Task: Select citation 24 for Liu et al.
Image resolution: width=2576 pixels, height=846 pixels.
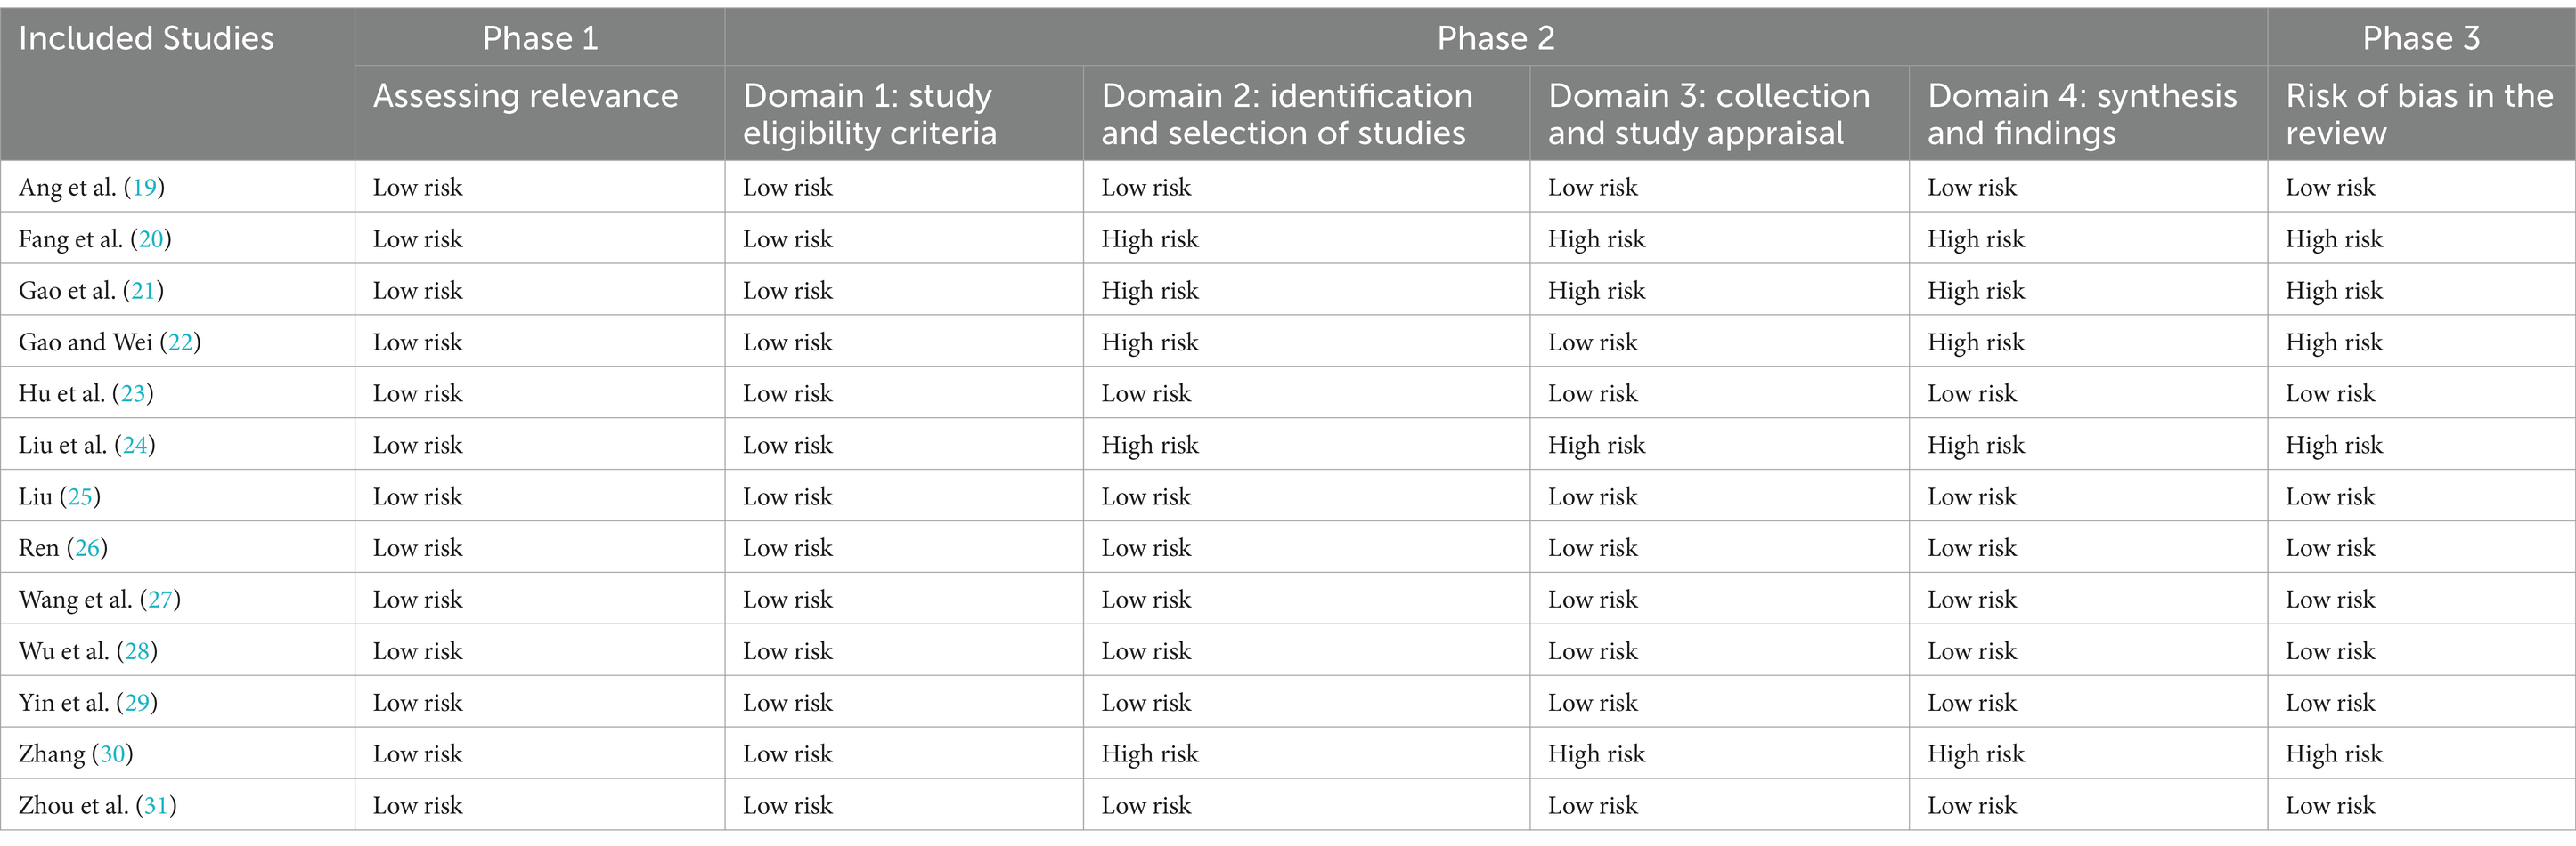Action: (135, 446)
